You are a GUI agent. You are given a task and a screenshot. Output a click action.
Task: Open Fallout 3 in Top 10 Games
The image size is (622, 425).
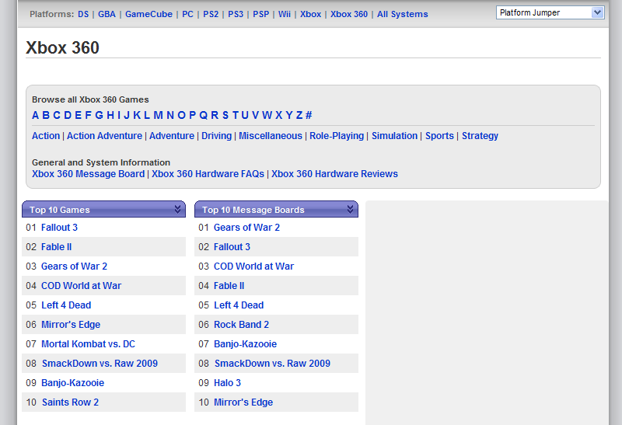[x=60, y=228]
